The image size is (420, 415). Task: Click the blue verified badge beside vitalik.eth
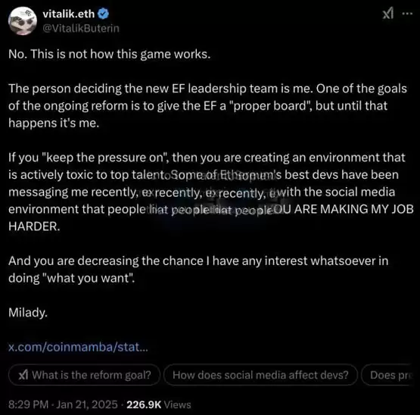(x=103, y=14)
